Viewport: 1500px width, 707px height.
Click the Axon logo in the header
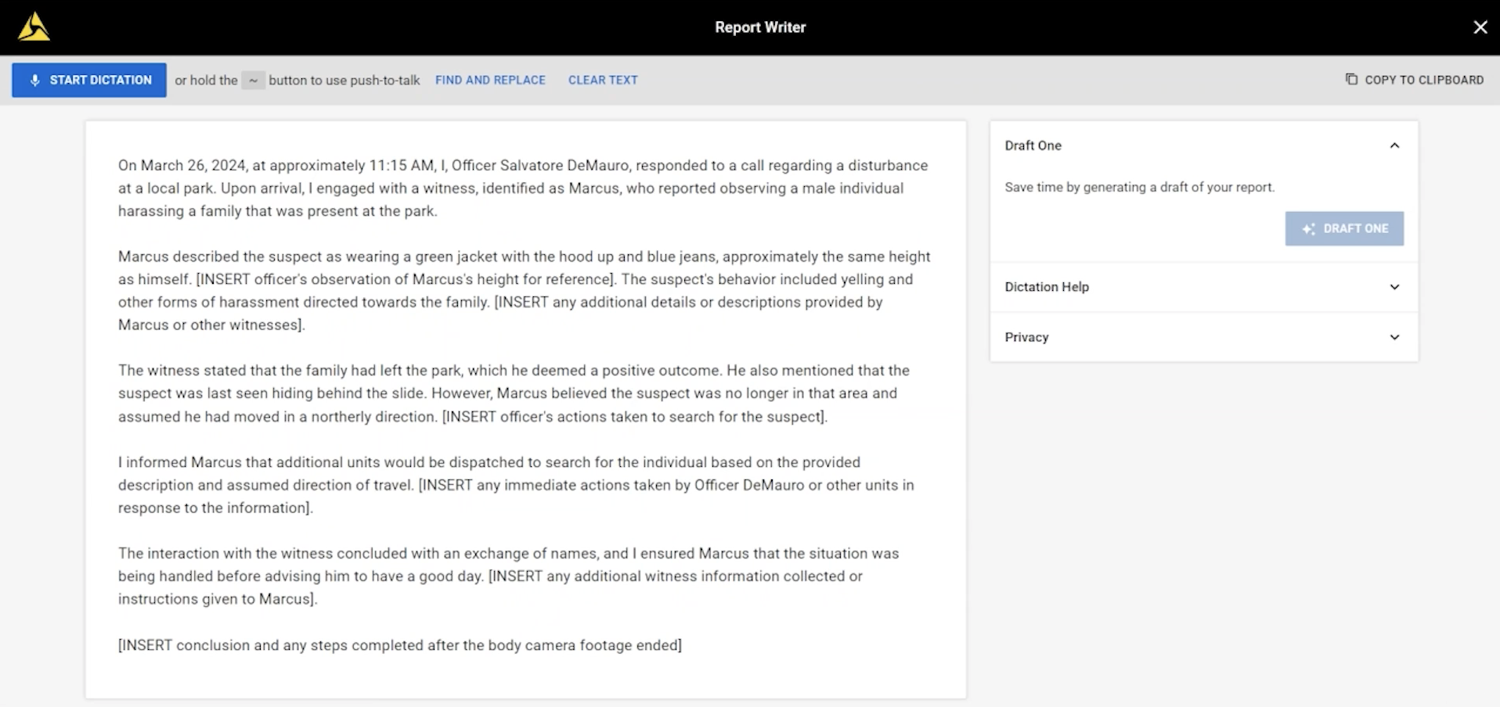pyautogui.click(x=34, y=27)
